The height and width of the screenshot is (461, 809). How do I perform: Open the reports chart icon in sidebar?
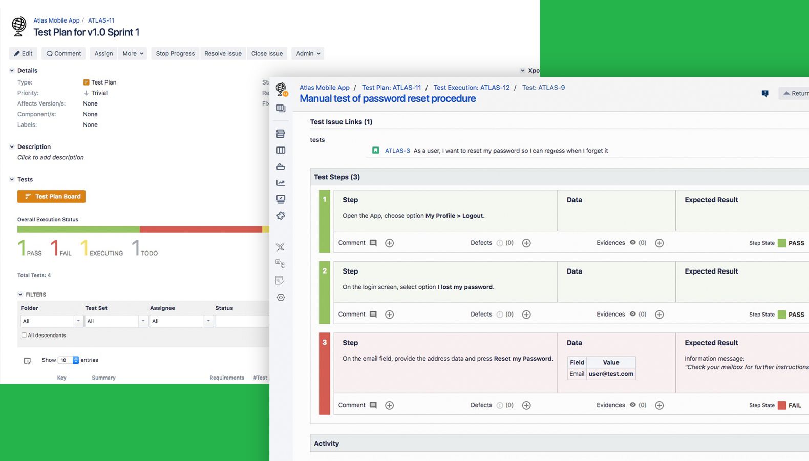click(281, 183)
